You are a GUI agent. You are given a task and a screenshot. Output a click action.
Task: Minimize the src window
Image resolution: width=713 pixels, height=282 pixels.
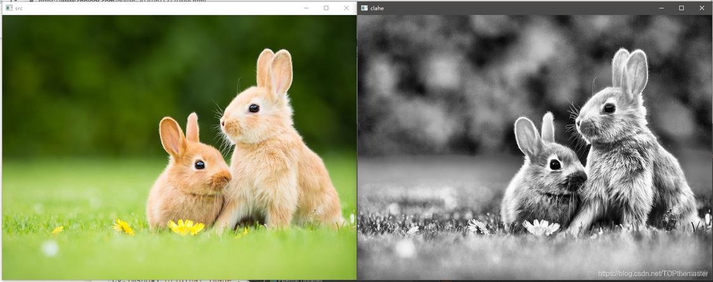tap(306, 8)
